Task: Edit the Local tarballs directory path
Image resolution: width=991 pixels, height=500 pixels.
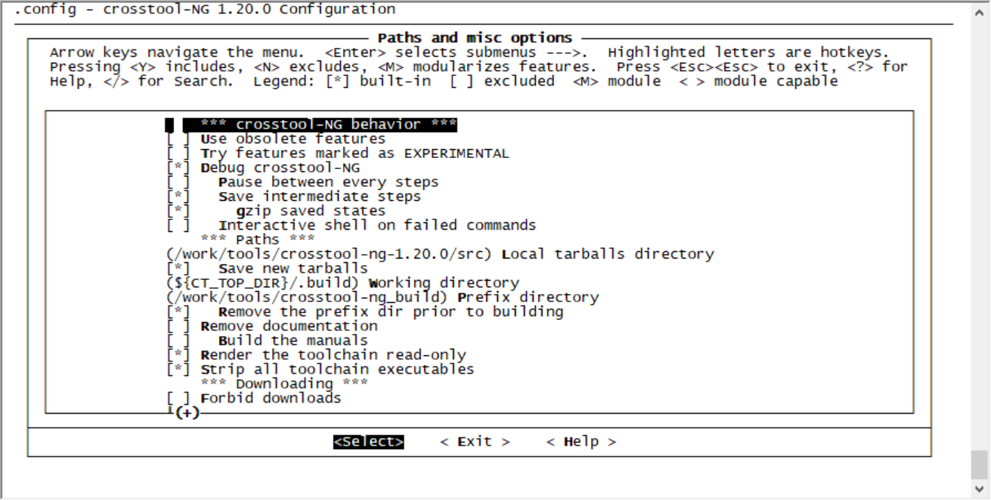Action: click(x=329, y=254)
